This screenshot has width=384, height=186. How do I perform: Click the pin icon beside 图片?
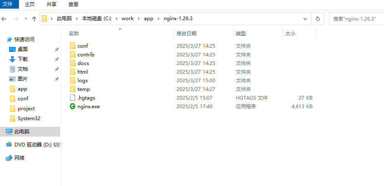(x=57, y=79)
